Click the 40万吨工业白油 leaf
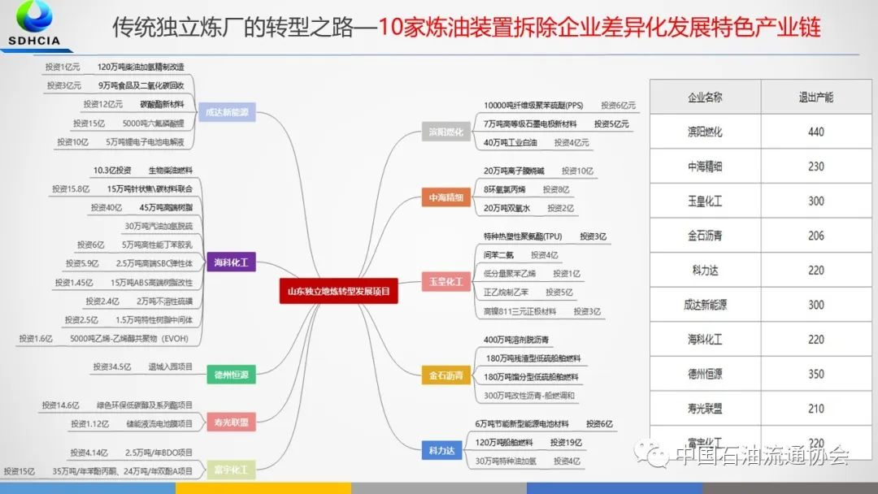Image resolution: width=878 pixels, height=494 pixels. [510, 143]
